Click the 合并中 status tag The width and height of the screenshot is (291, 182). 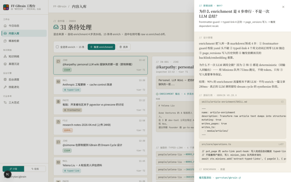tap(67, 130)
